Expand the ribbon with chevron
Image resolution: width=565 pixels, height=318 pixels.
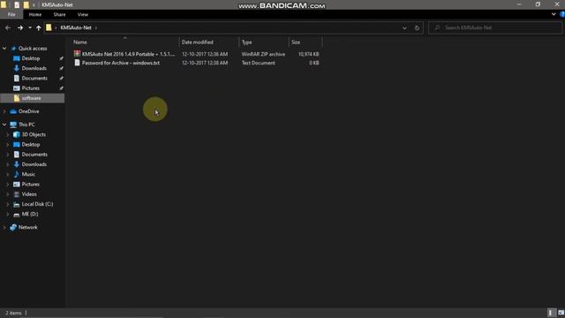[554, 14]
